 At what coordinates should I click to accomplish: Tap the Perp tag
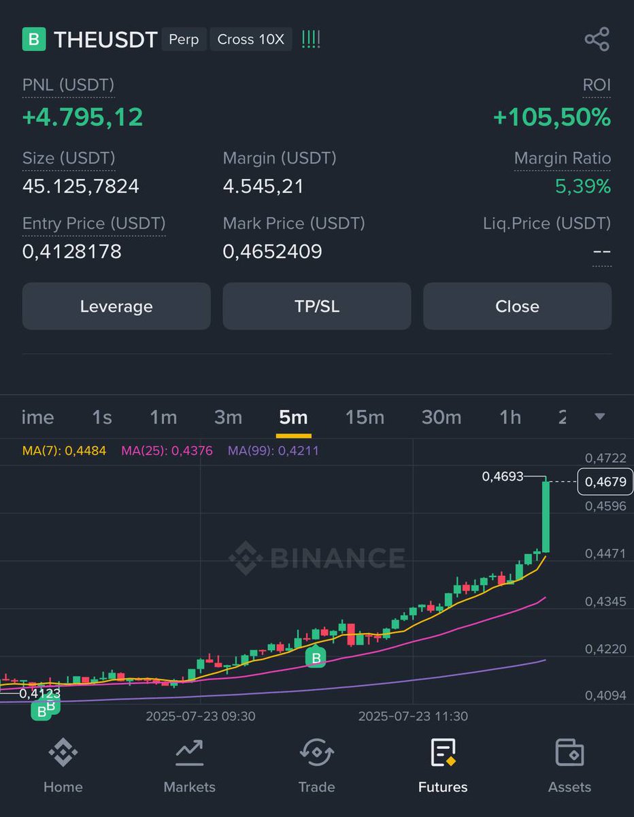click(184, 39)
